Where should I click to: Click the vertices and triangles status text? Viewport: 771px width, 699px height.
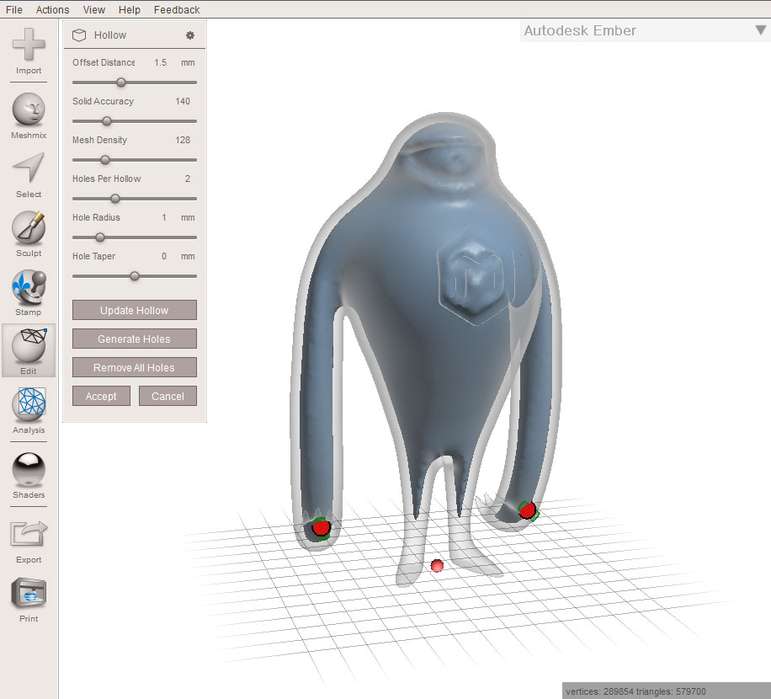click(x=635, y=691)
